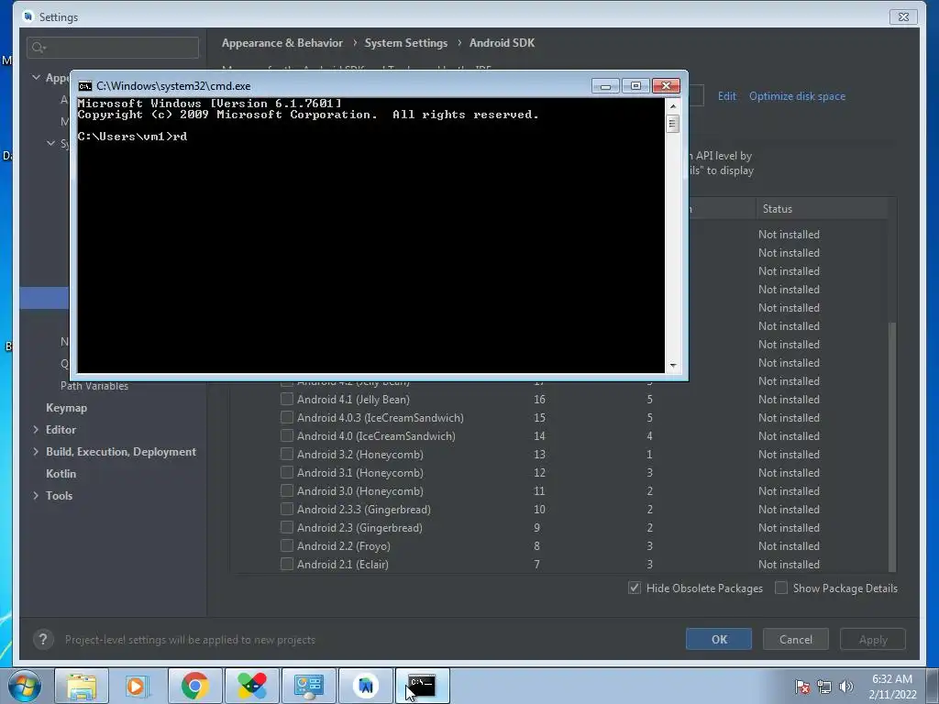Click the Edit link for SDK location

click(x=727, y=95)
